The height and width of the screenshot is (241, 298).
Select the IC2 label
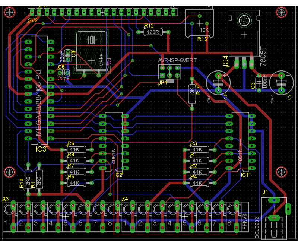(118, 175)
